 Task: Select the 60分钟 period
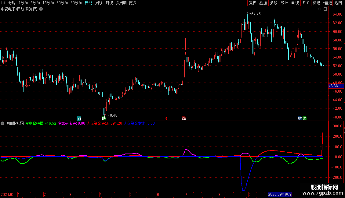pyautogui.click(x=76, y=3)
